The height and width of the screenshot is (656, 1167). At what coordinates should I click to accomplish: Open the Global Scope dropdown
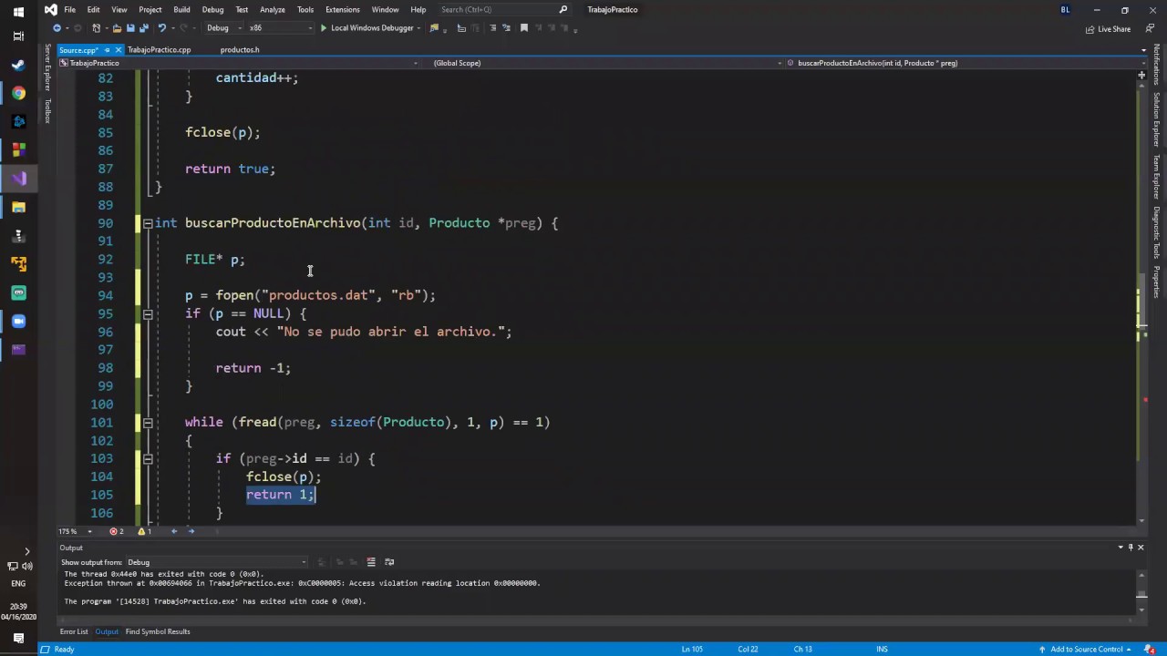604,63
